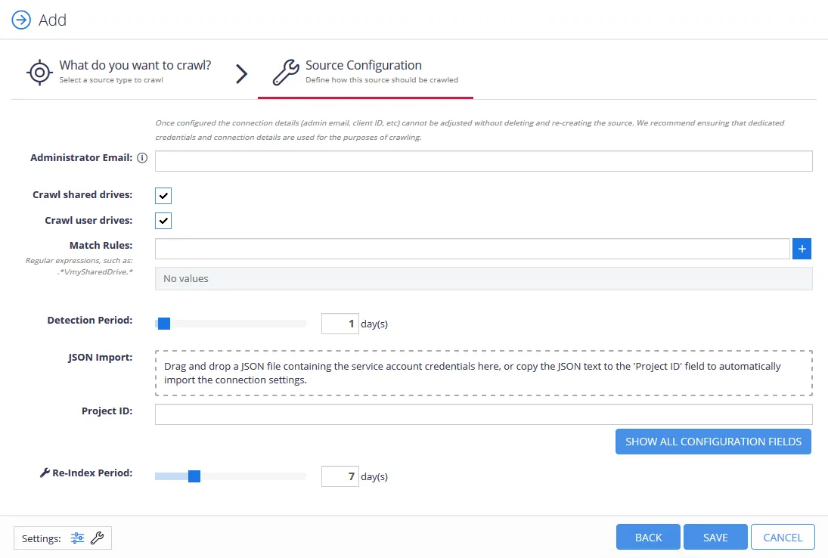The image size is (828, 558).
Task: Click the crosshair target source type icon
Action: [x=39, y=73]
